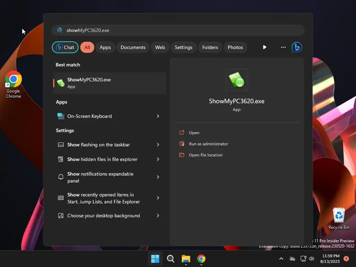Image resolution: width=356 pixels, height=267 pixels.
Task: Click the cloud sync tray icon
Action: (292, 259)
